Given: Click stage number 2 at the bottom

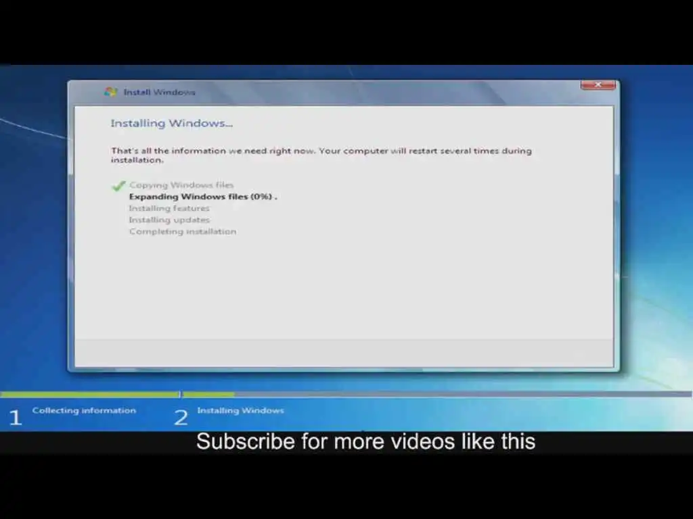Looking at the screenshot, I should tap(181, 418).
